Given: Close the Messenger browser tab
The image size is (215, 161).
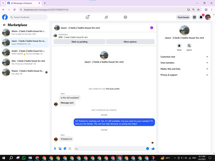Looking at the screenshot, I should (39, 3).
